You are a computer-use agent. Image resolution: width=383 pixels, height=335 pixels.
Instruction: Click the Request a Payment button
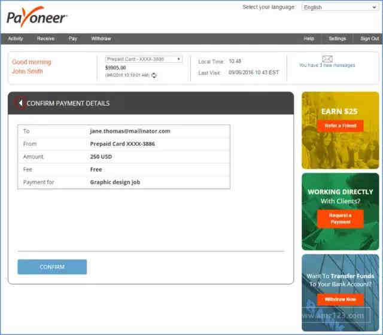pos(341,218)
